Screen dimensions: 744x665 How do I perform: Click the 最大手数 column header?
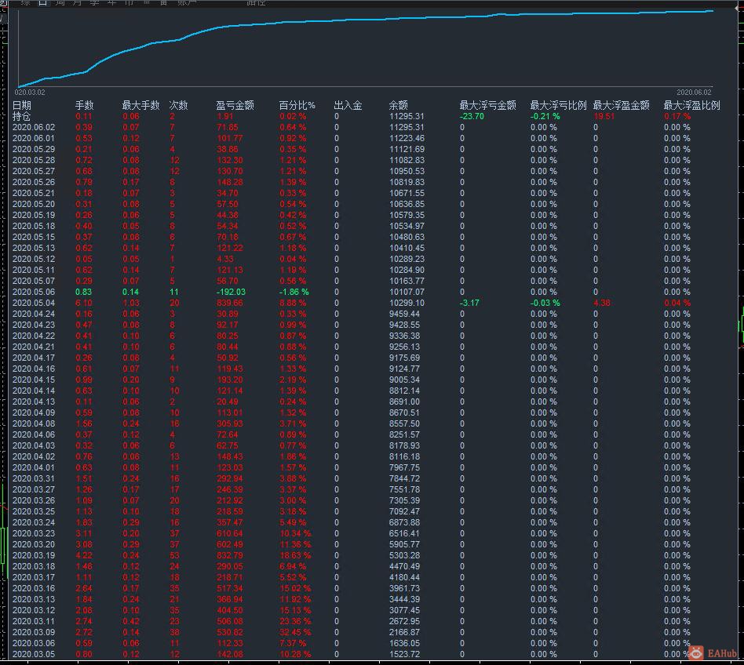[x=140, y=105]
